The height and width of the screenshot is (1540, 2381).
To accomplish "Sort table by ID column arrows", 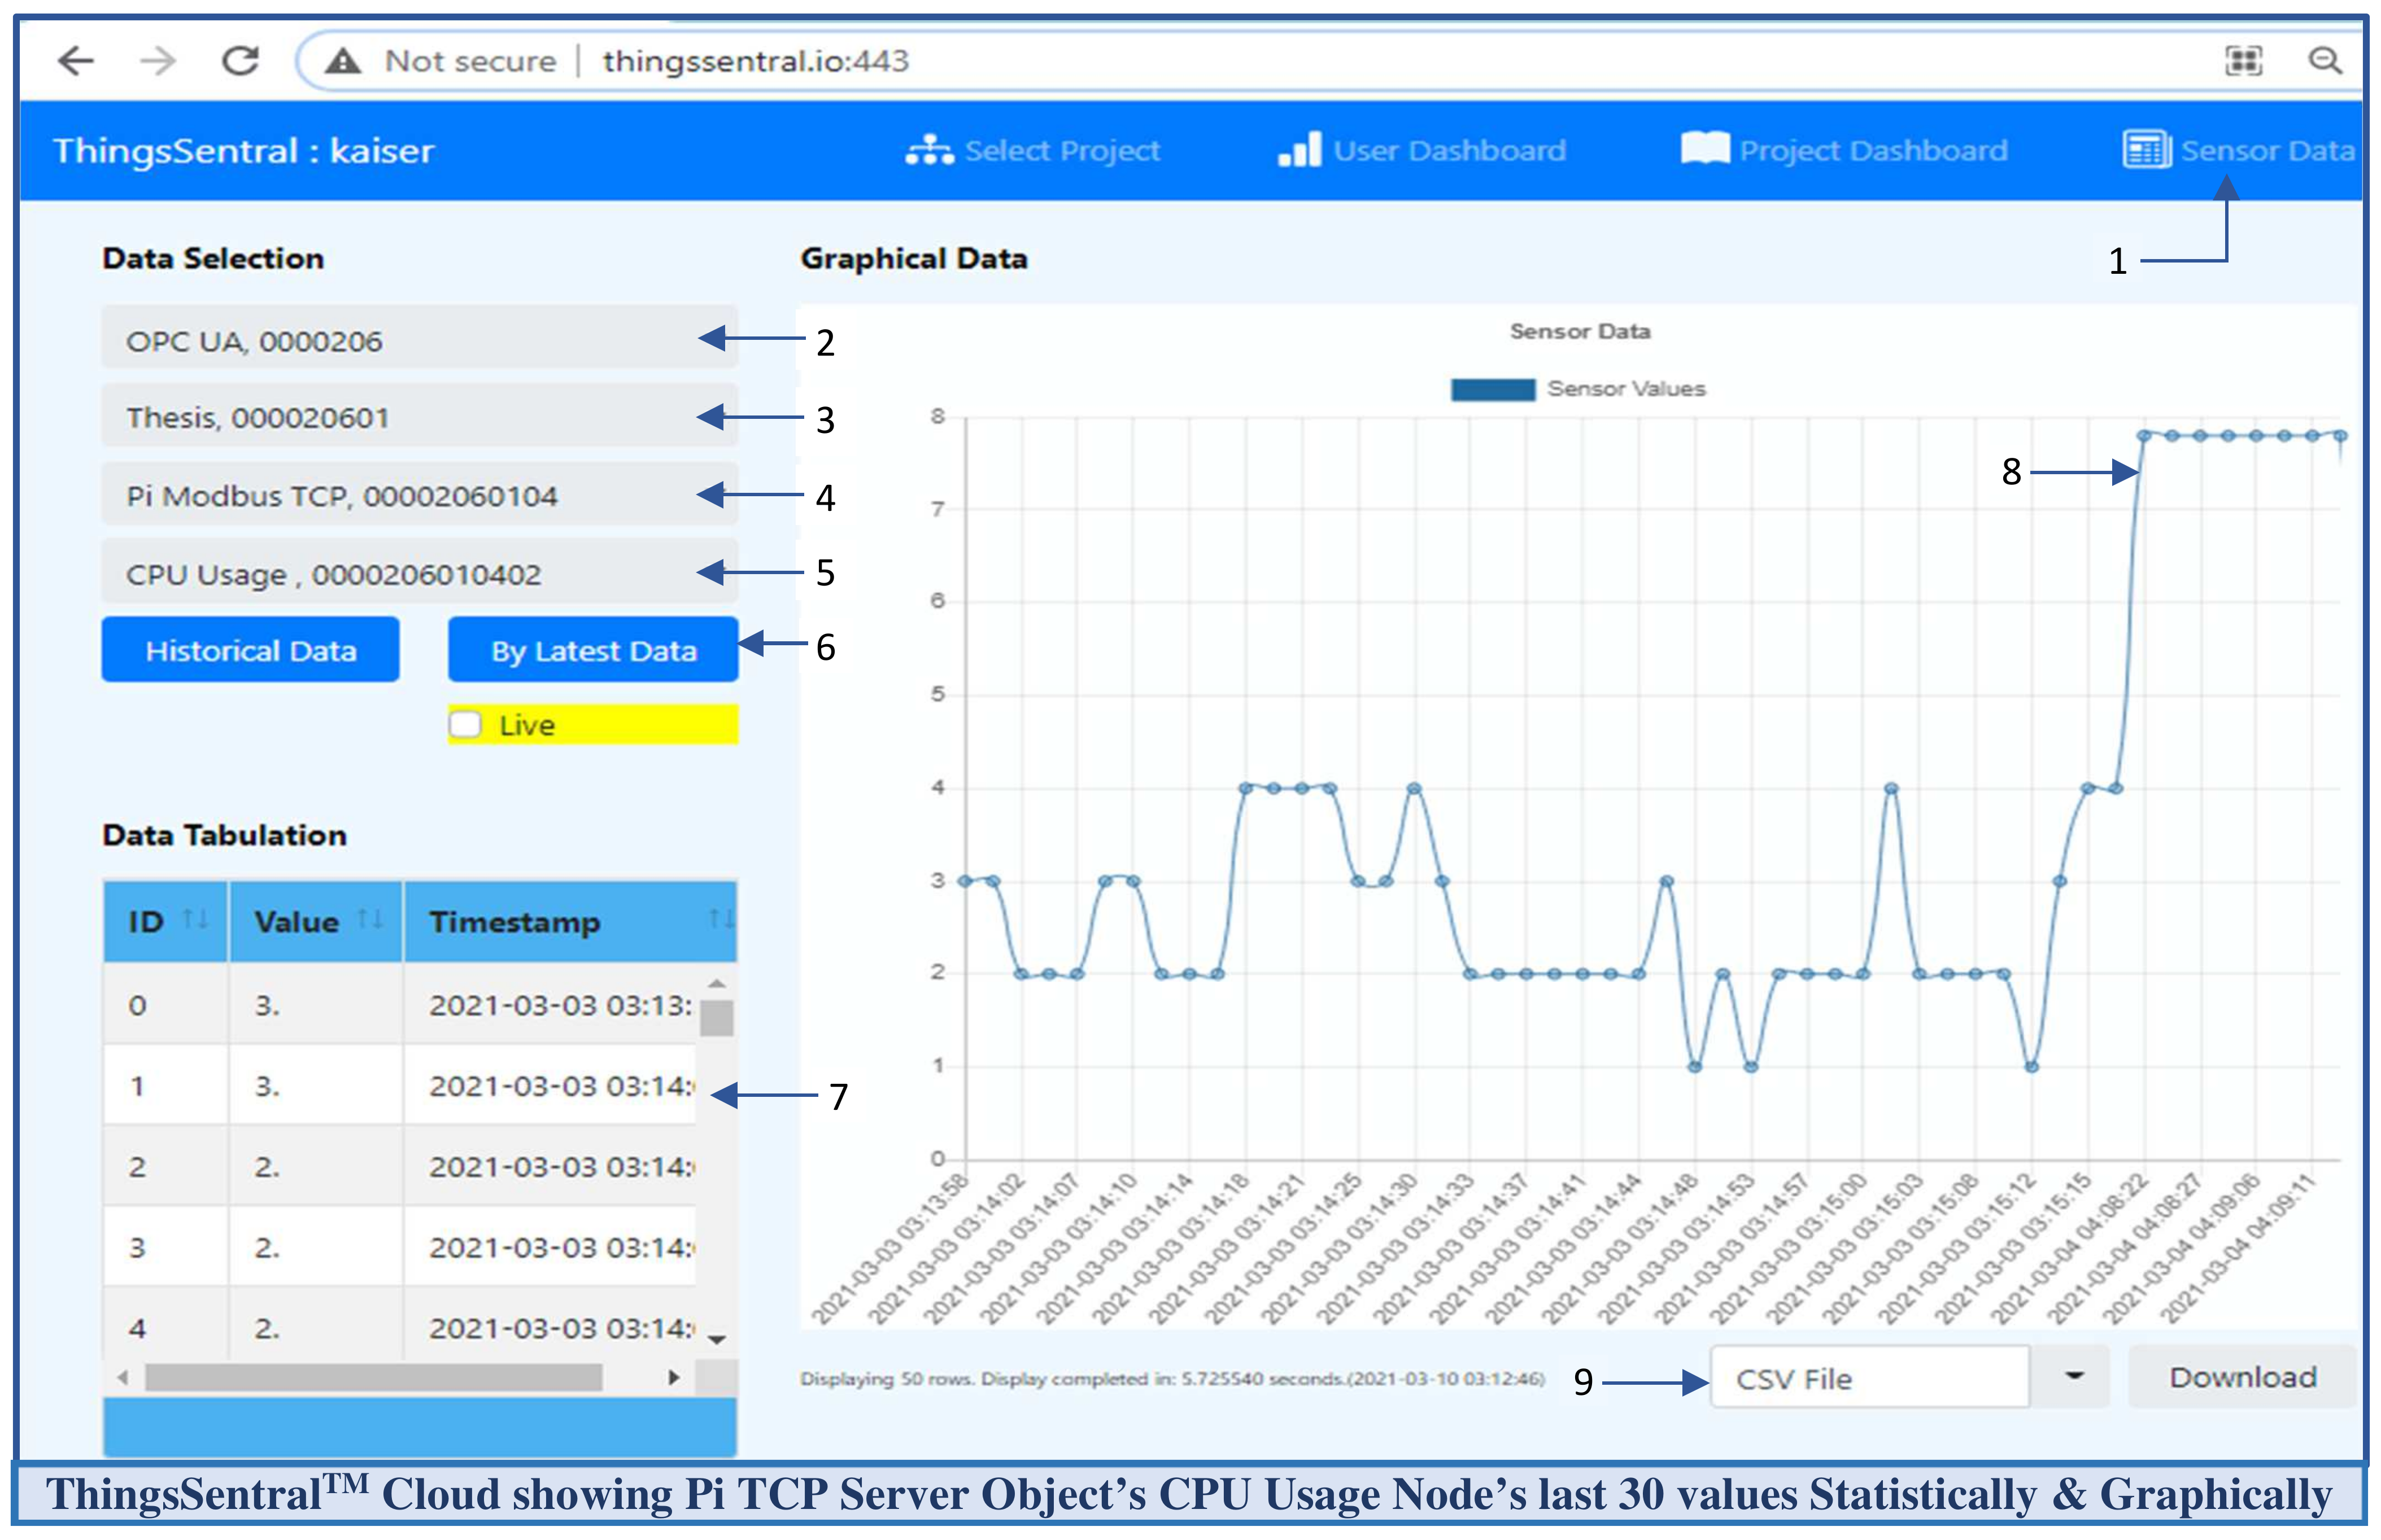I will point(196,919).
